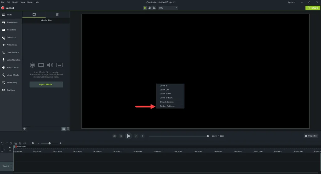The height and width of the screenshot is (174, 321).
Task: Click the green Share button
Action: pos(313,8)
